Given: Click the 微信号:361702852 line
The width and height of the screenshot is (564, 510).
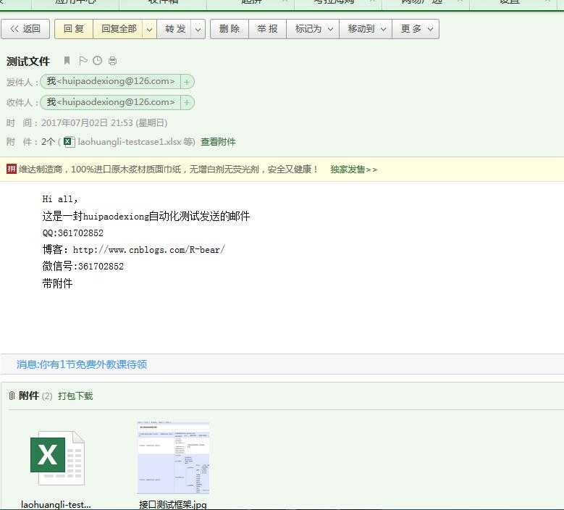Looking at the screenshot, I should tap(83, 267).
